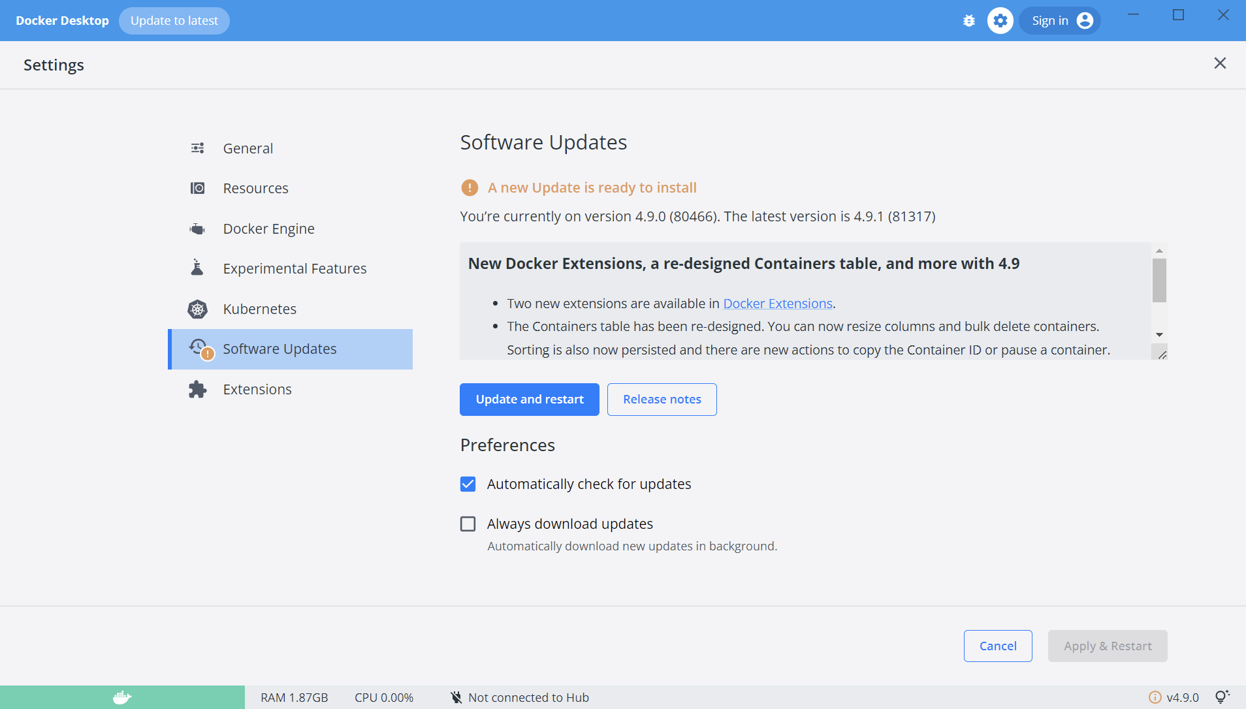This screenshot has width=1246, height=709.
Task: Click the Extensions puzzle-piece icon
Action: coord(197,389)
